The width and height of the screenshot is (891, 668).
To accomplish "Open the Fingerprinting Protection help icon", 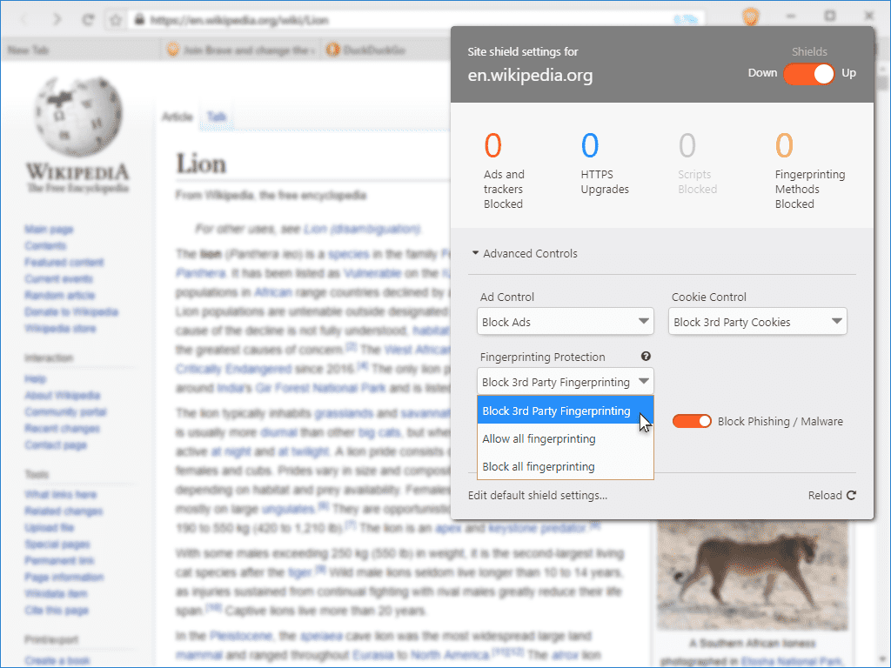I will point(646,356).
